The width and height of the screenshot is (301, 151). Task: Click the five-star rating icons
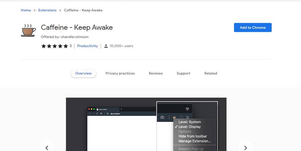click(54, 46)
